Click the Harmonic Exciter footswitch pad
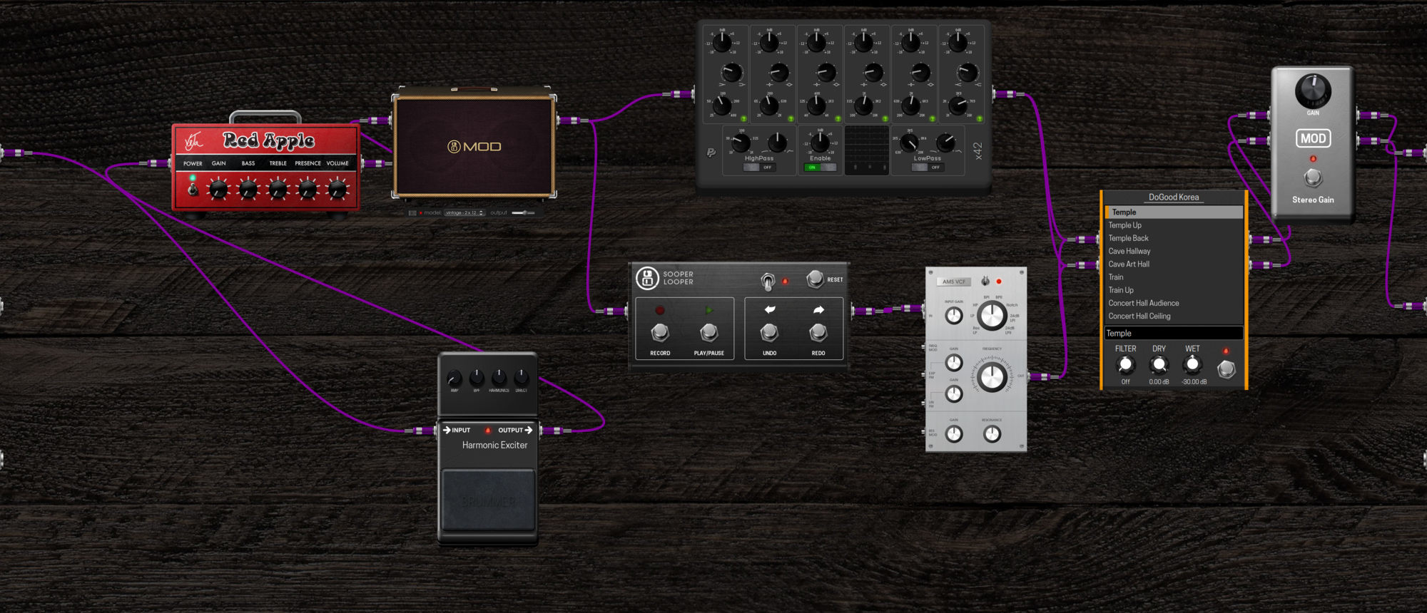The image size is (1427, 613). (488, 500)
